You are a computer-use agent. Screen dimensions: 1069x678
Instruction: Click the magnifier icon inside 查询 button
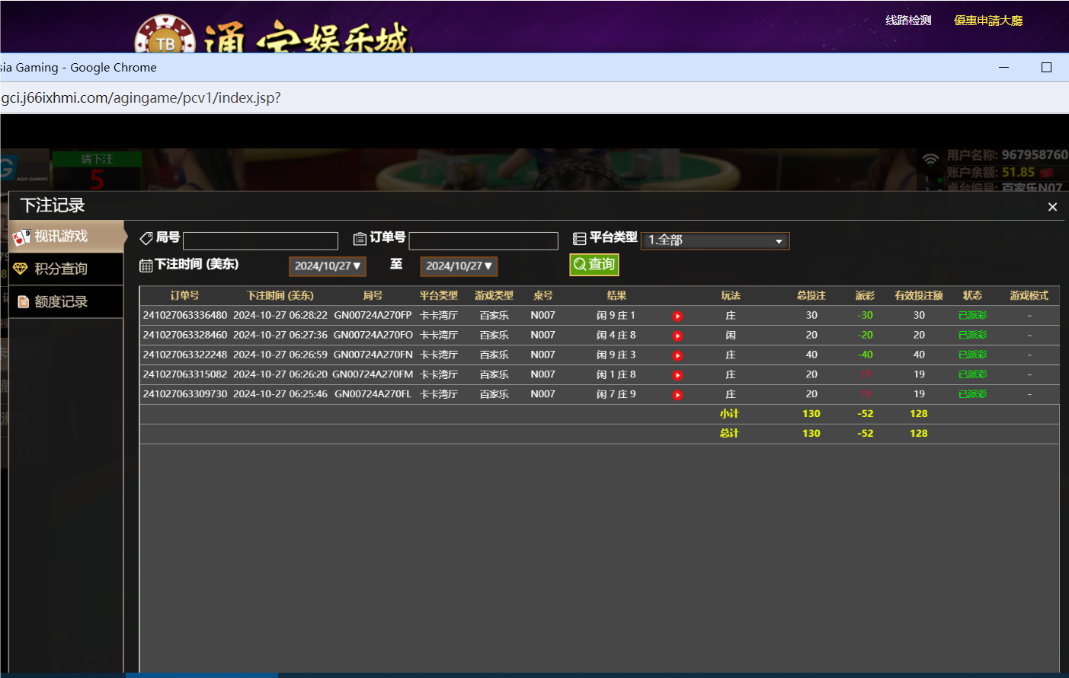(x=580, y=265)
